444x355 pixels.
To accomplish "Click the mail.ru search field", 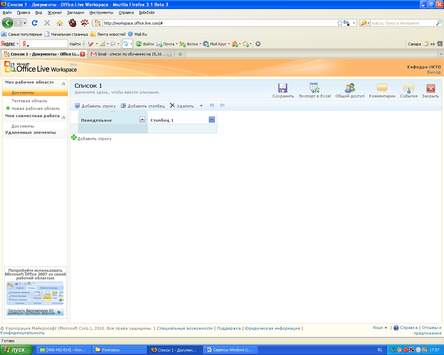I will [403, 23].
